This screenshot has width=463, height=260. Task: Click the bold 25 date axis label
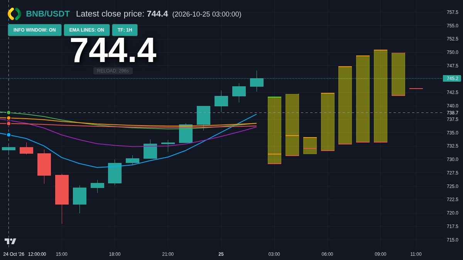click(221, 254)
